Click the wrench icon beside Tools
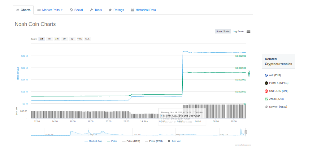 [91, 10]
